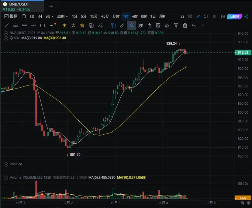Screen dimensions: 252x208
Task: Select the BNB/USDT chart tab
Action: [22, 6]
